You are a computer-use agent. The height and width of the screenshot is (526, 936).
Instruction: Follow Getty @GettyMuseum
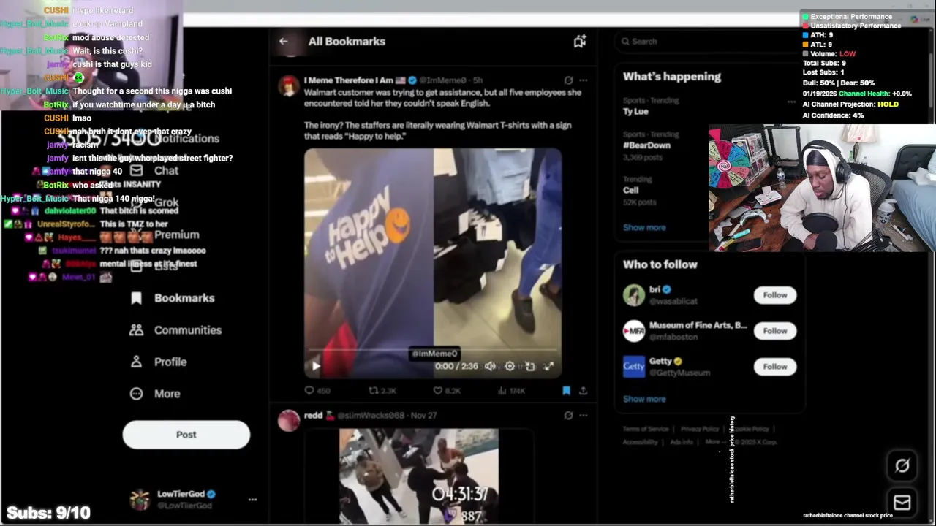[775, 367]
